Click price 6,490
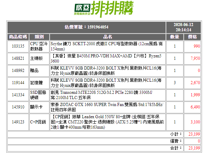Screen dimensions: 210x154 tap(195, 107)
